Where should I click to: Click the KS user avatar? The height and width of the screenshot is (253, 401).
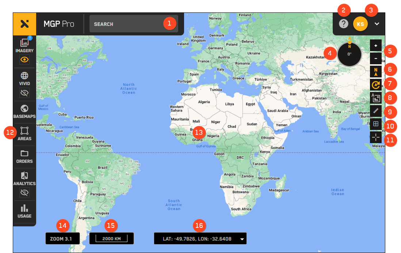tap(360, 24)
